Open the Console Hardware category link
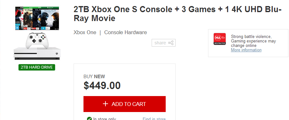The height and width of the screenshot is (120, 289). point(126,33)
